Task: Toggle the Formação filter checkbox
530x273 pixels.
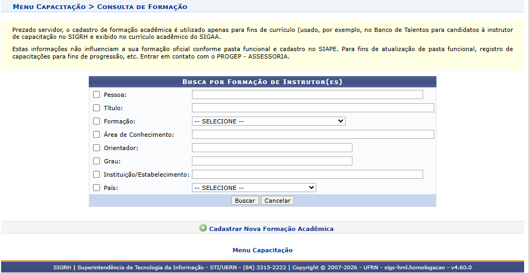Action: (97, 121)
